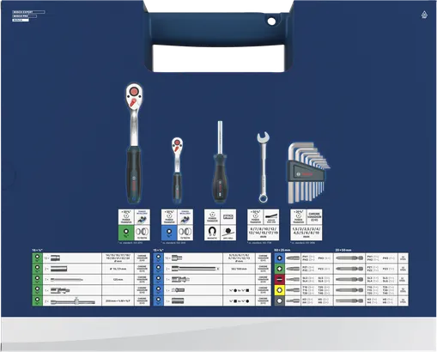
Task: Click the universal joint image in the green table
Action: pos(60,290)
